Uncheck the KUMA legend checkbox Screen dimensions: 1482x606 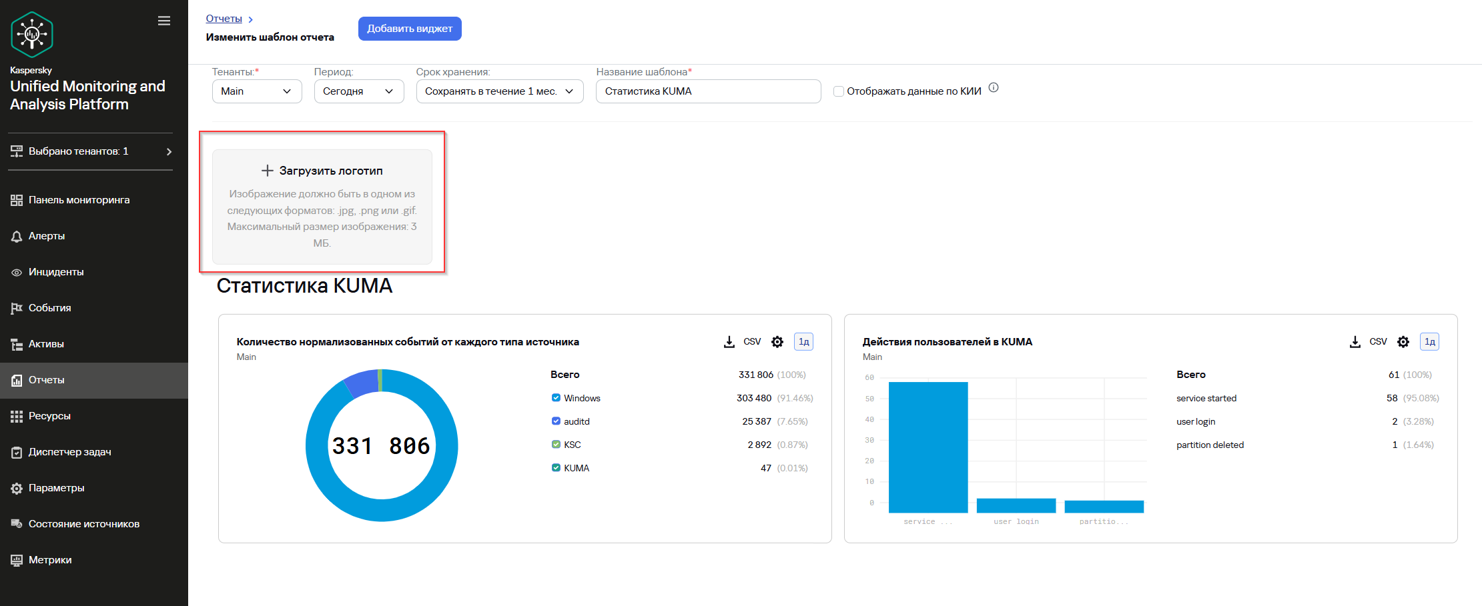[x=556, y=468]
